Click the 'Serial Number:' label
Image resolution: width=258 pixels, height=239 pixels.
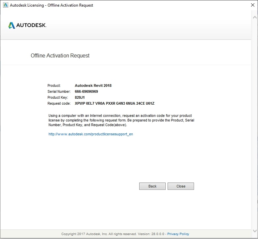pyautogui.click(x=59, y=91)
